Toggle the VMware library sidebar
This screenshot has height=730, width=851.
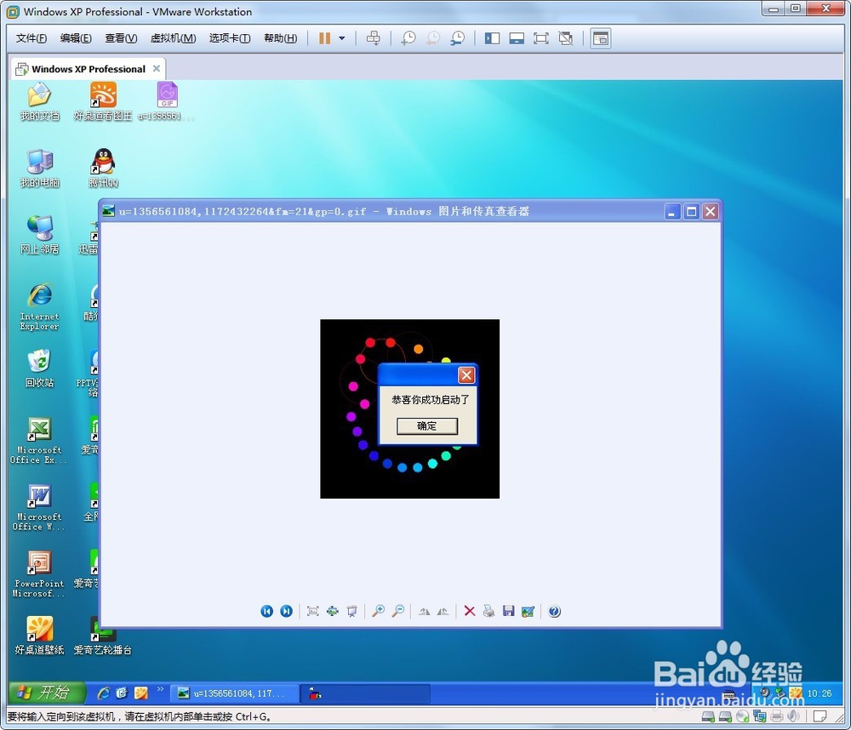492,38
